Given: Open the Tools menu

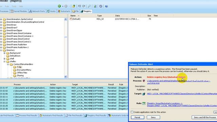Looking at the screenshot, I should point(14,6).
